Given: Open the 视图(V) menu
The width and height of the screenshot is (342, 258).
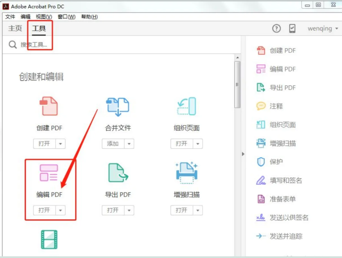Looking at the screenshot, I should pyautogui.click(x=44, y=17).
